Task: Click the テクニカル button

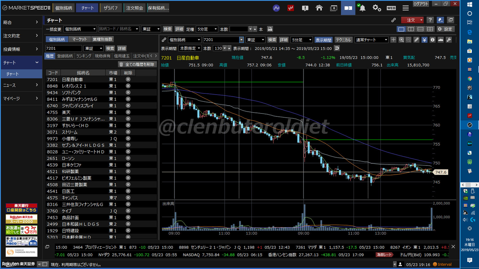Action: coord(343,40)
